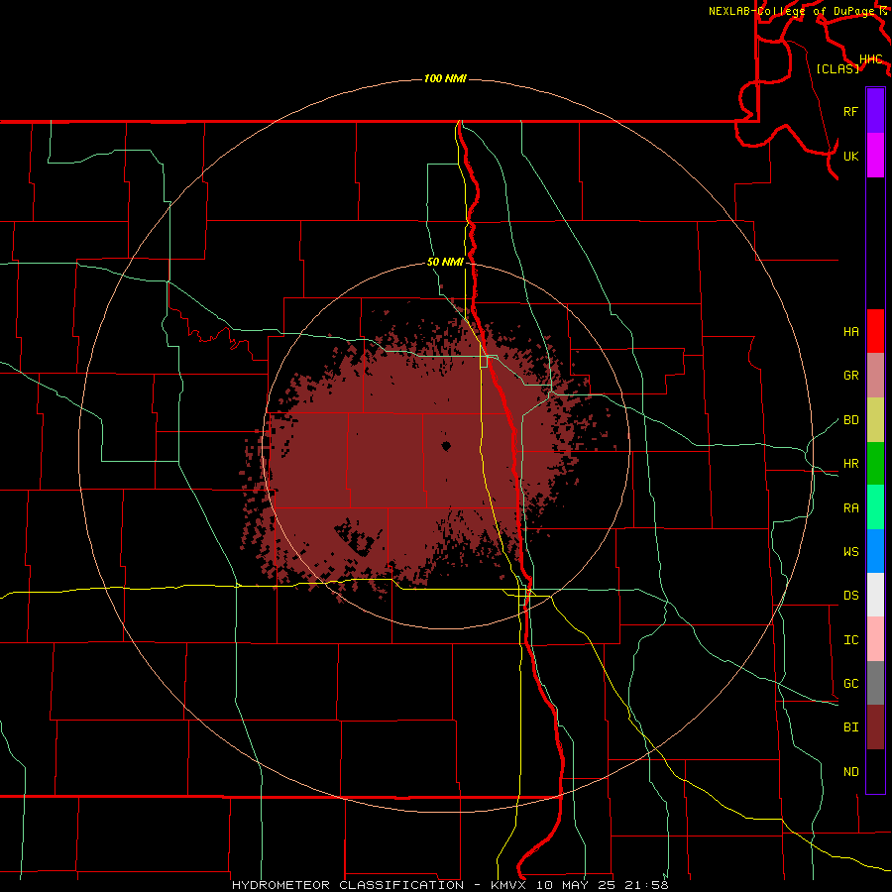This screenshot has height=892, width=892.
Task: Click the IC light-pink legend swatch
Action: click(875, 639)
